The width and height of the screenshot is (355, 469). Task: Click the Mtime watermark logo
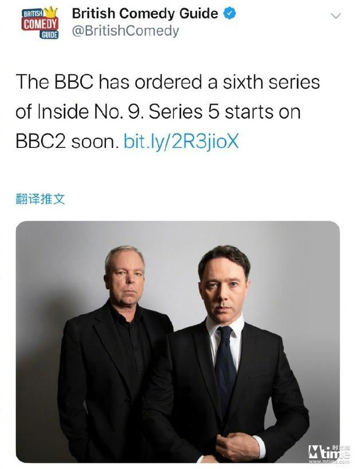click(x=328, y=452)
